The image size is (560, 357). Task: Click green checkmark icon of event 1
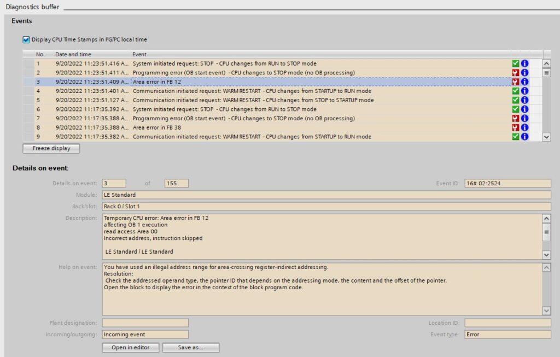[515, 63]
